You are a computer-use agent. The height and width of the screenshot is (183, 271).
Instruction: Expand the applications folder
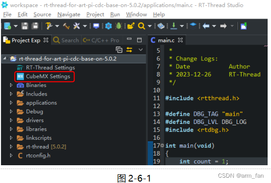tap(11, 103)
